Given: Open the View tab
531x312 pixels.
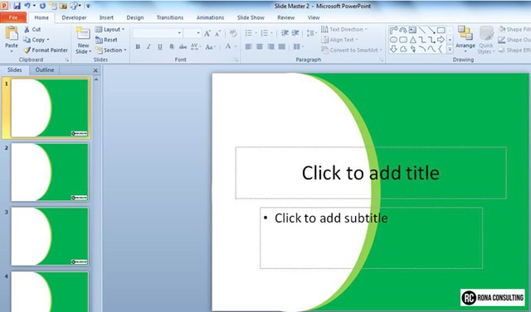Looking at the screenshot, I should point(314,17).
